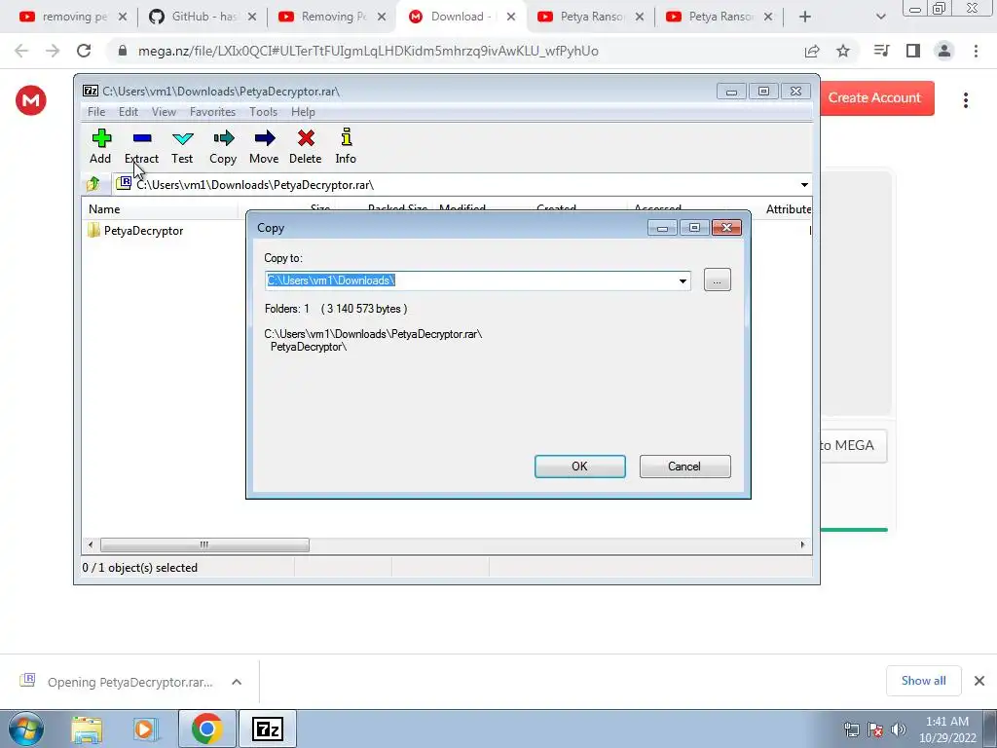Click the MEGA logo on the page
Screen dimensions: 997x748
(31, 100)
